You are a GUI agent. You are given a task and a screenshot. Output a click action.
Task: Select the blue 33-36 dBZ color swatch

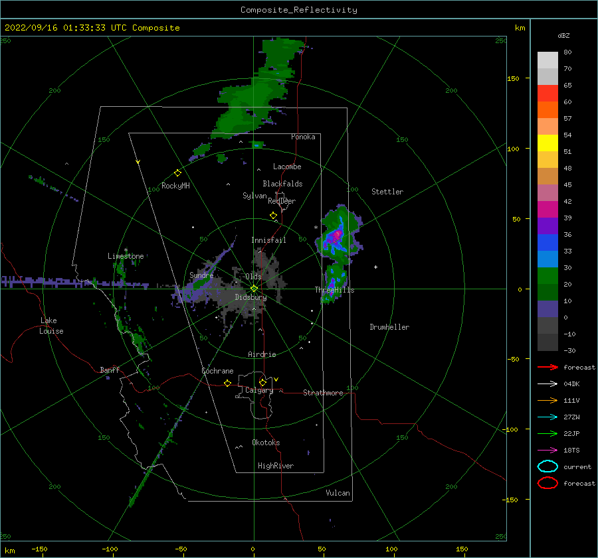548,243
